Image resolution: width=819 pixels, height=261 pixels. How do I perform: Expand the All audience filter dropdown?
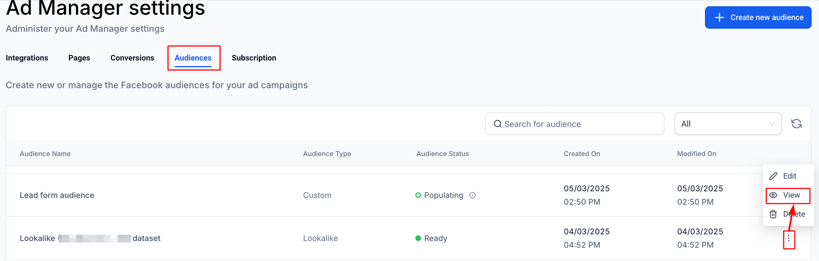click(728, 124)
